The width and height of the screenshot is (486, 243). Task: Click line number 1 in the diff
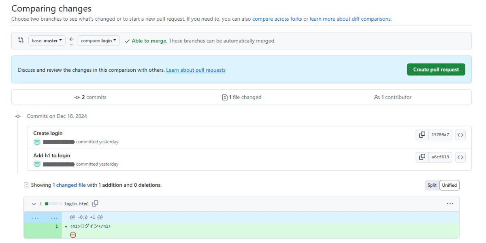point(57,226)
